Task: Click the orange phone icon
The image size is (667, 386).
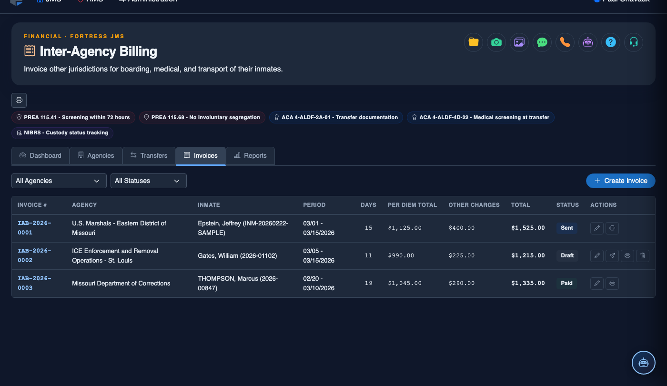Action: coord(565,42)
